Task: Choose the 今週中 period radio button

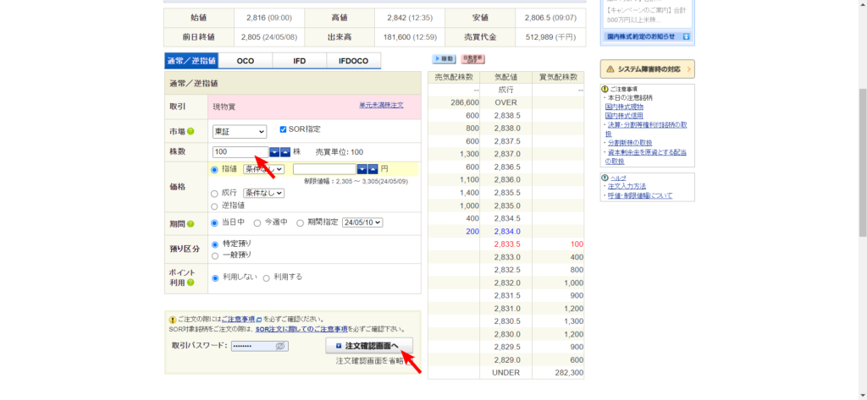Action: tap(257, 223)
